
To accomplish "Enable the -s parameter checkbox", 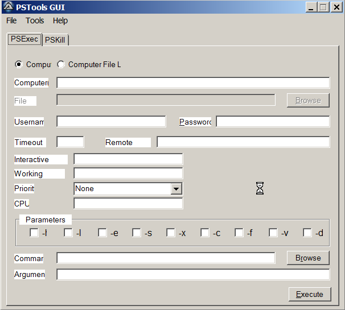I will (137, 233).
